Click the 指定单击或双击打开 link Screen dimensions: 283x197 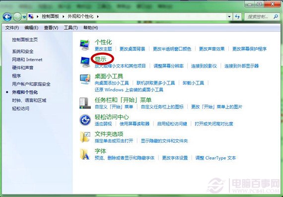point(114,141)
